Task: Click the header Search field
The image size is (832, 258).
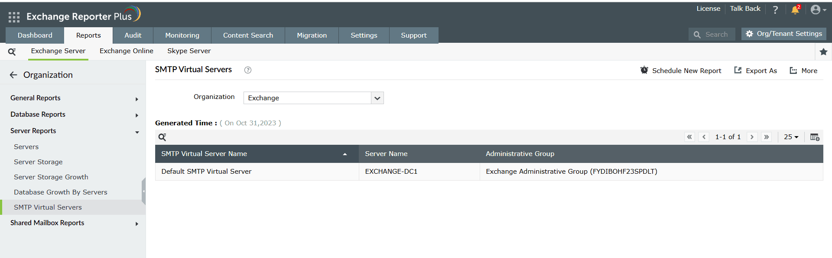Action: coord(712,34)
